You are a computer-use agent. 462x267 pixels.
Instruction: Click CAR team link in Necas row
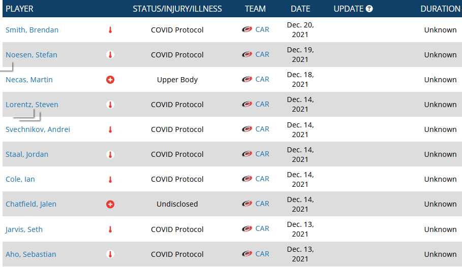[262, 79]
